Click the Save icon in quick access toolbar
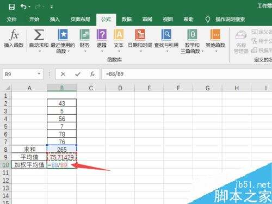 click(11, 7)
